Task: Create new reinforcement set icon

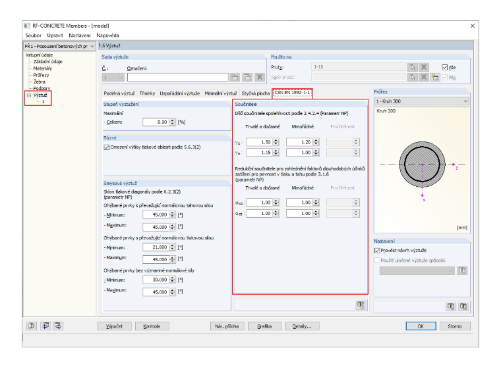Action: coord(235,77)
